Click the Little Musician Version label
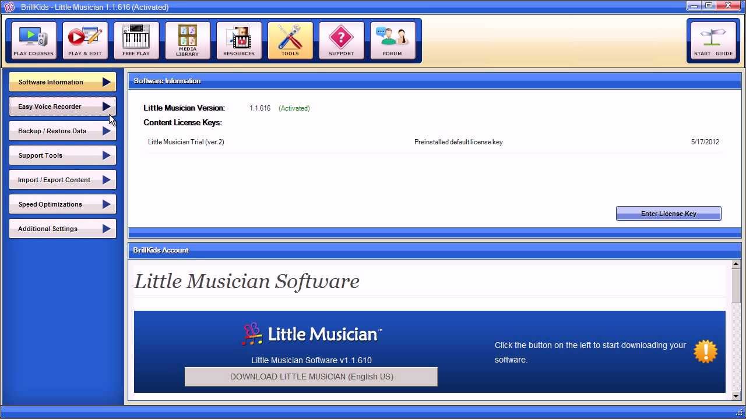 point(184,108)
